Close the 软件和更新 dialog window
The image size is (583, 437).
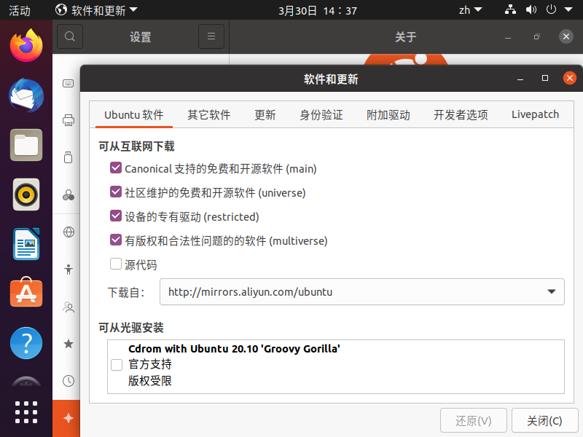coord(569,78)
